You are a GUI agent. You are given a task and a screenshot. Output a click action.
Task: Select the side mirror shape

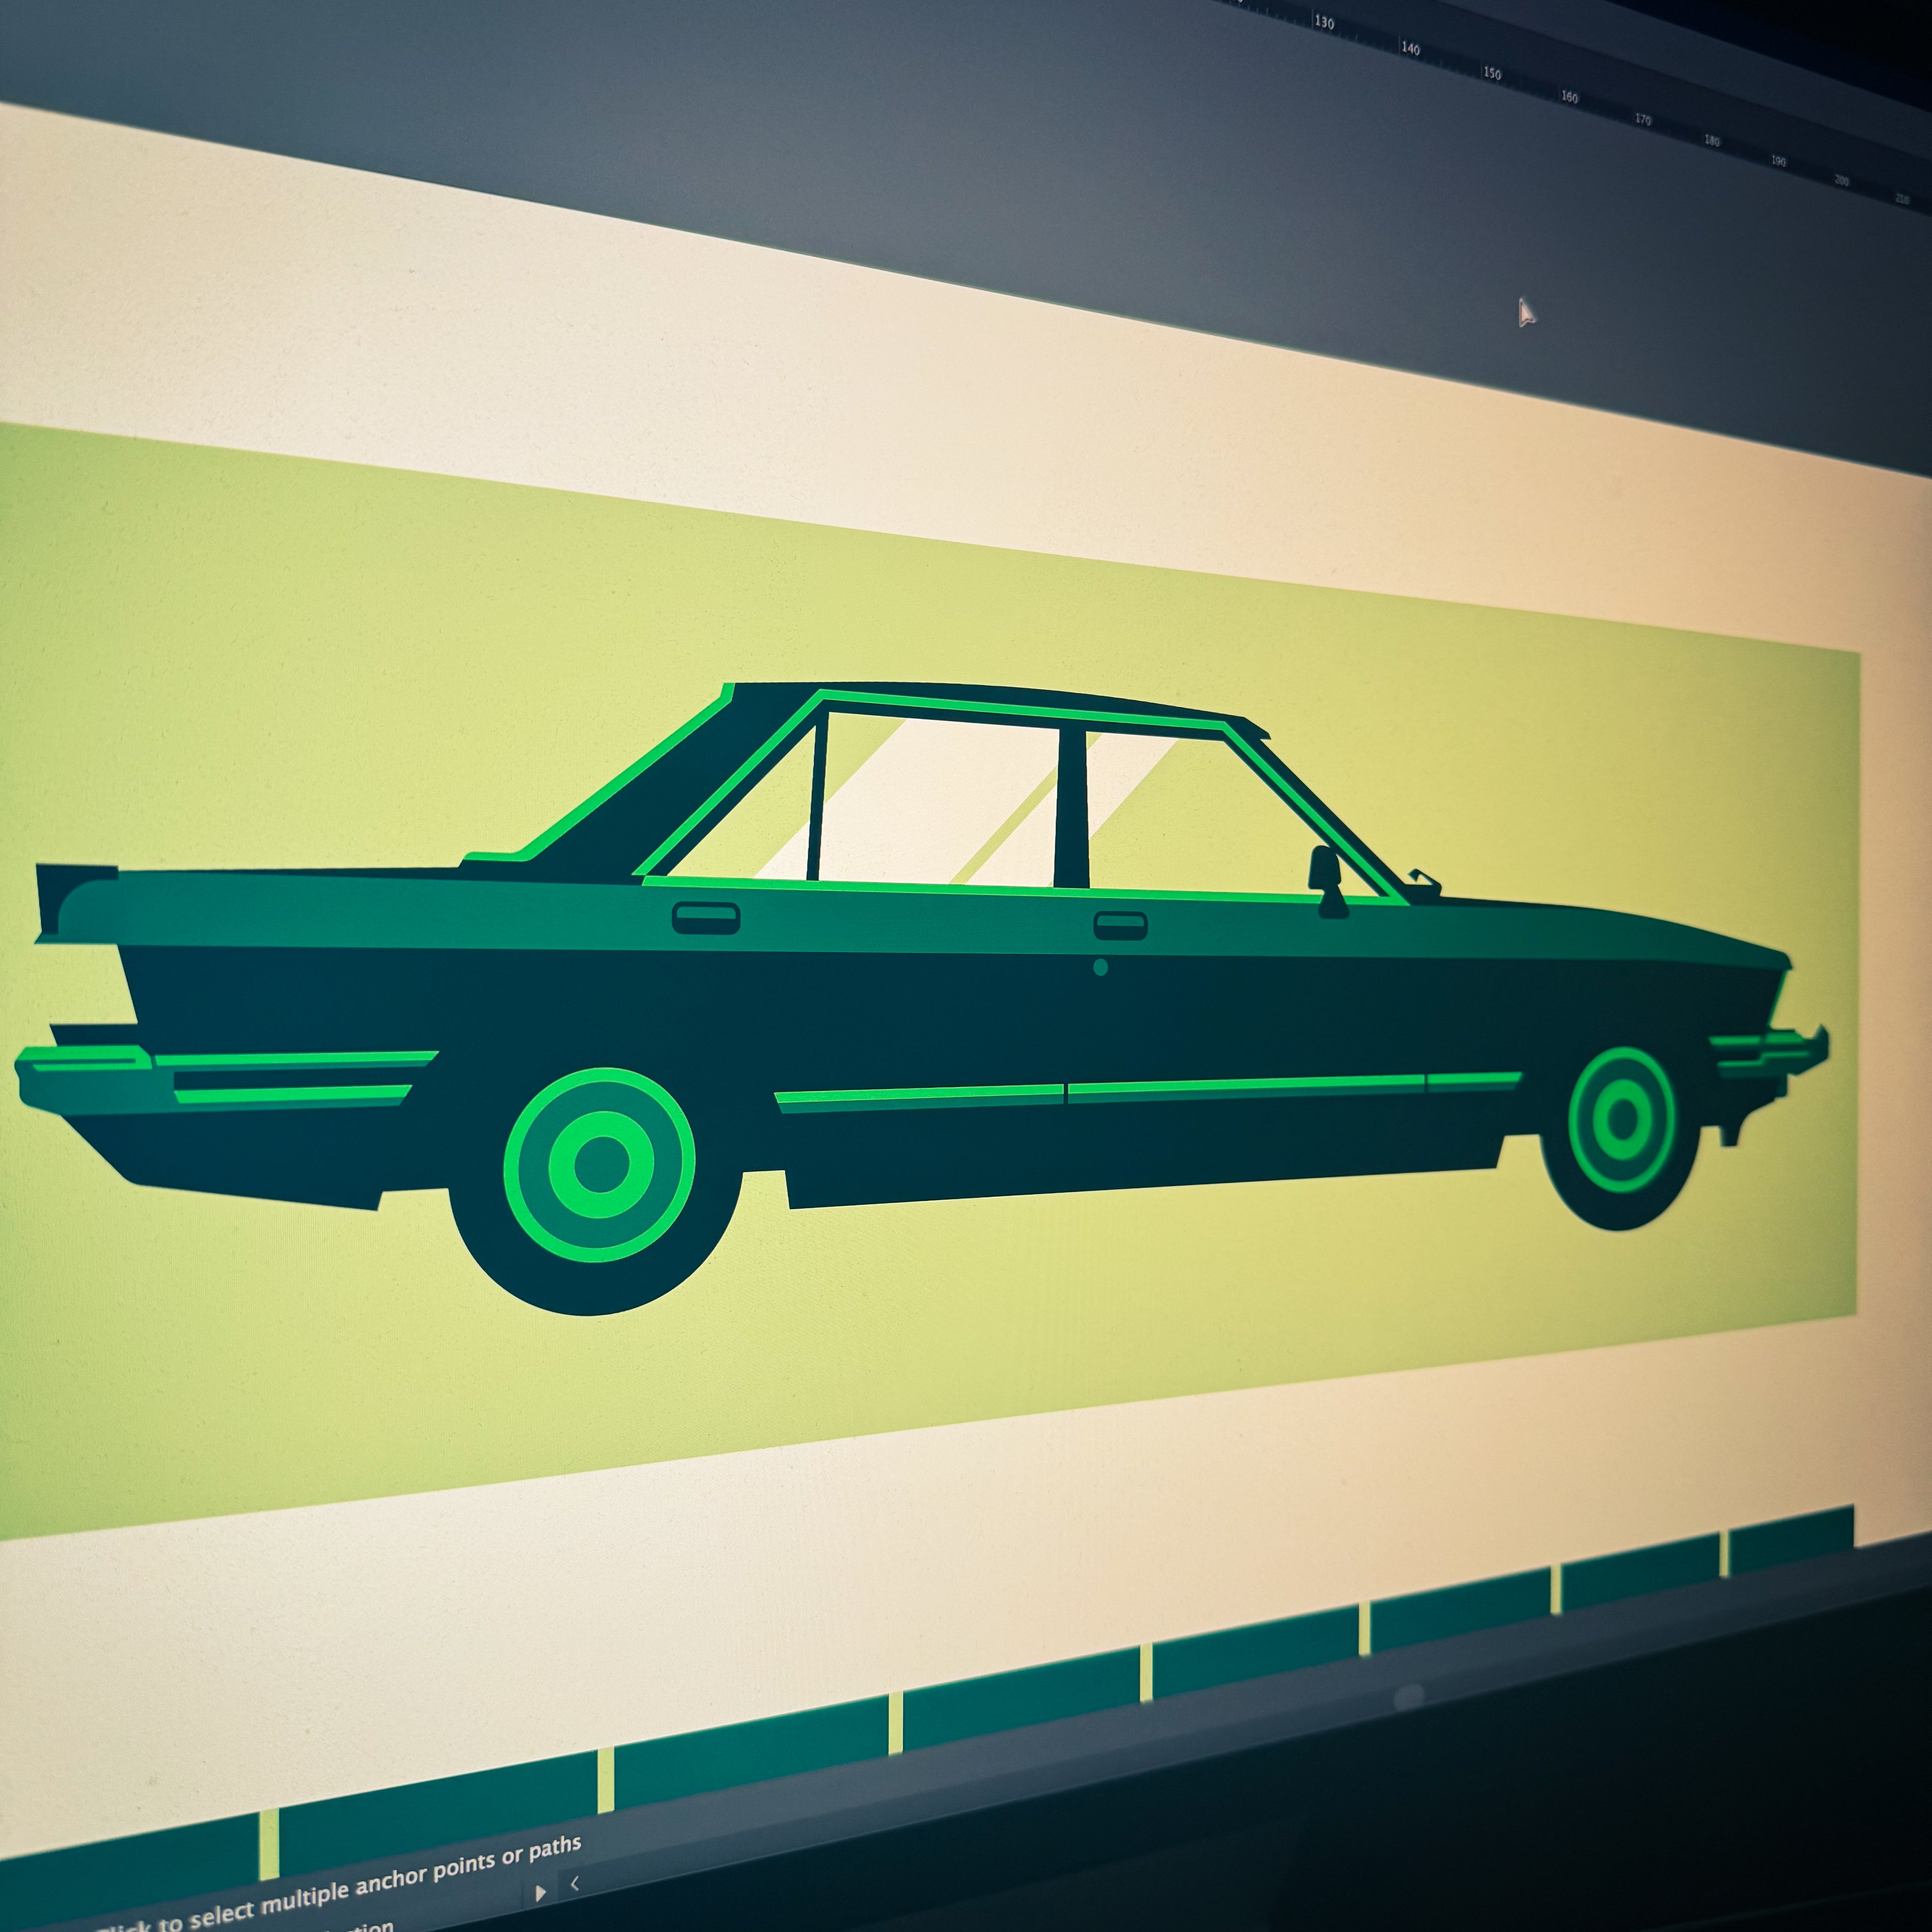[x=1327, y=881]
